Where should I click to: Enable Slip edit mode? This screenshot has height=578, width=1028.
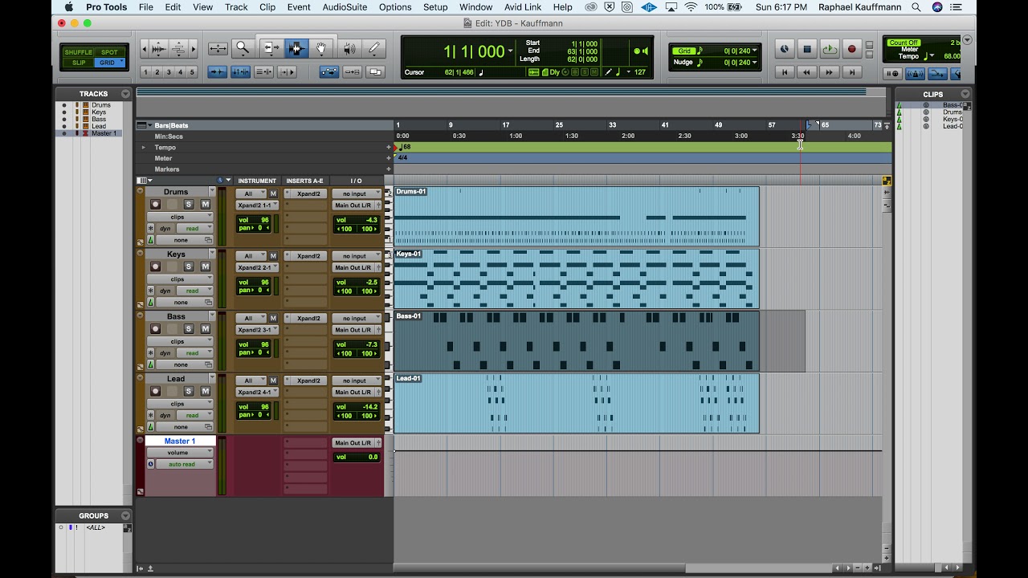[79, 63]
